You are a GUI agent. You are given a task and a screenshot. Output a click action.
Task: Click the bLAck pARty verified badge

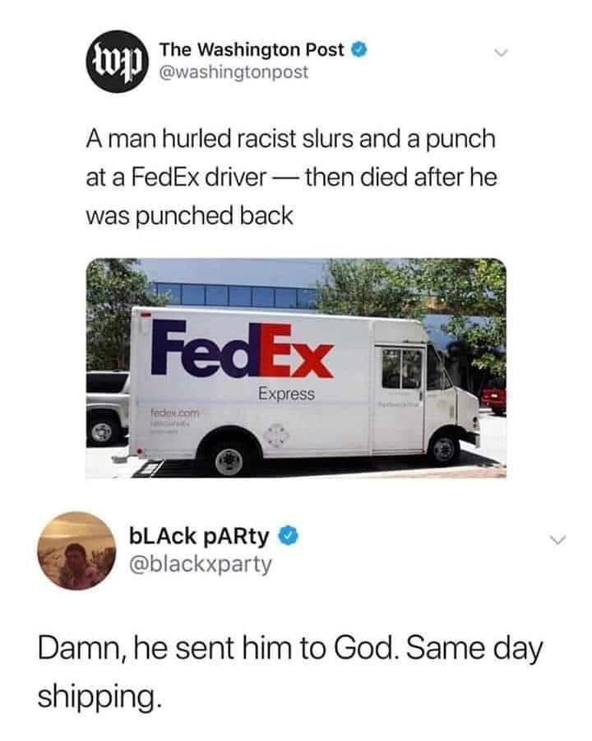click(289, 536)
